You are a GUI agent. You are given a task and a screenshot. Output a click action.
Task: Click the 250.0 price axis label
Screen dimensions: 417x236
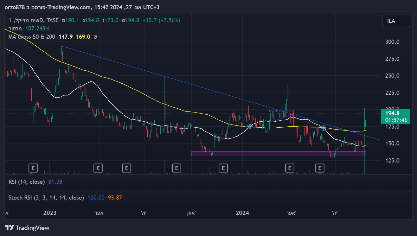coord(392,76)
